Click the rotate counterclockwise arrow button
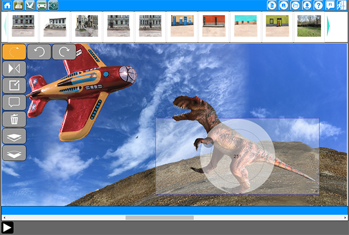Image resolution: width=349 pixels, height=235 pixels. pyautogui.click(x=39, y=52)
